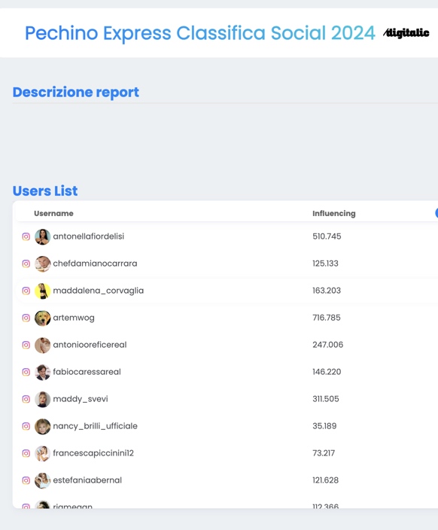438x530 pixels.
Task: Click Instagram icon beside antonellafiordelisi
Action: tap(26, 236)
